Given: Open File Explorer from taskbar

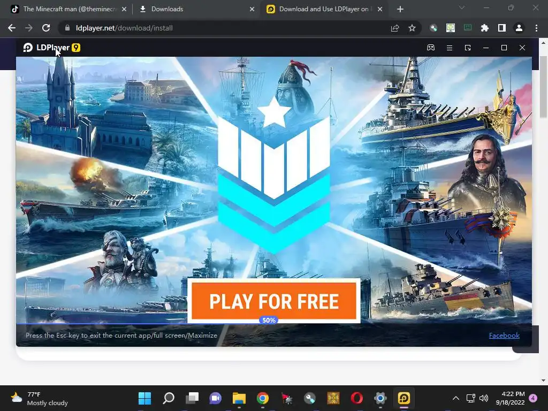Looking at the screenshot, I should [x=239, y=398].
